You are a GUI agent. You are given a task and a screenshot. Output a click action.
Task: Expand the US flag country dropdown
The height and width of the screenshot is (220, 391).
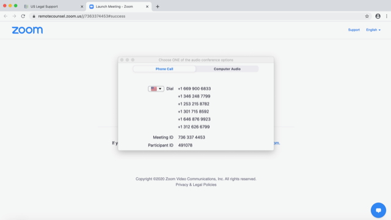(x=156, y=89)
